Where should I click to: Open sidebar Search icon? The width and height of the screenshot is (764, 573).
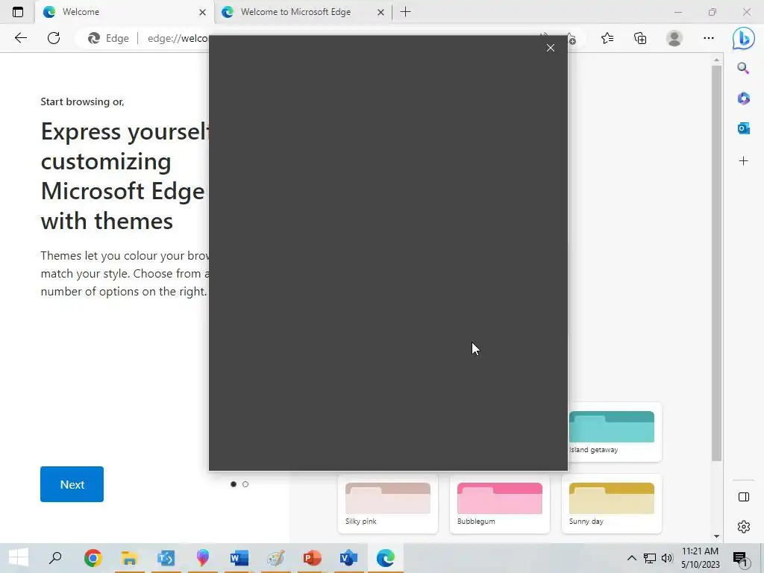[743, 68]
